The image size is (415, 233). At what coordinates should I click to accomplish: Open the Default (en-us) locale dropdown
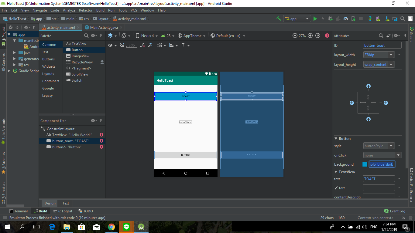(228, 35)
